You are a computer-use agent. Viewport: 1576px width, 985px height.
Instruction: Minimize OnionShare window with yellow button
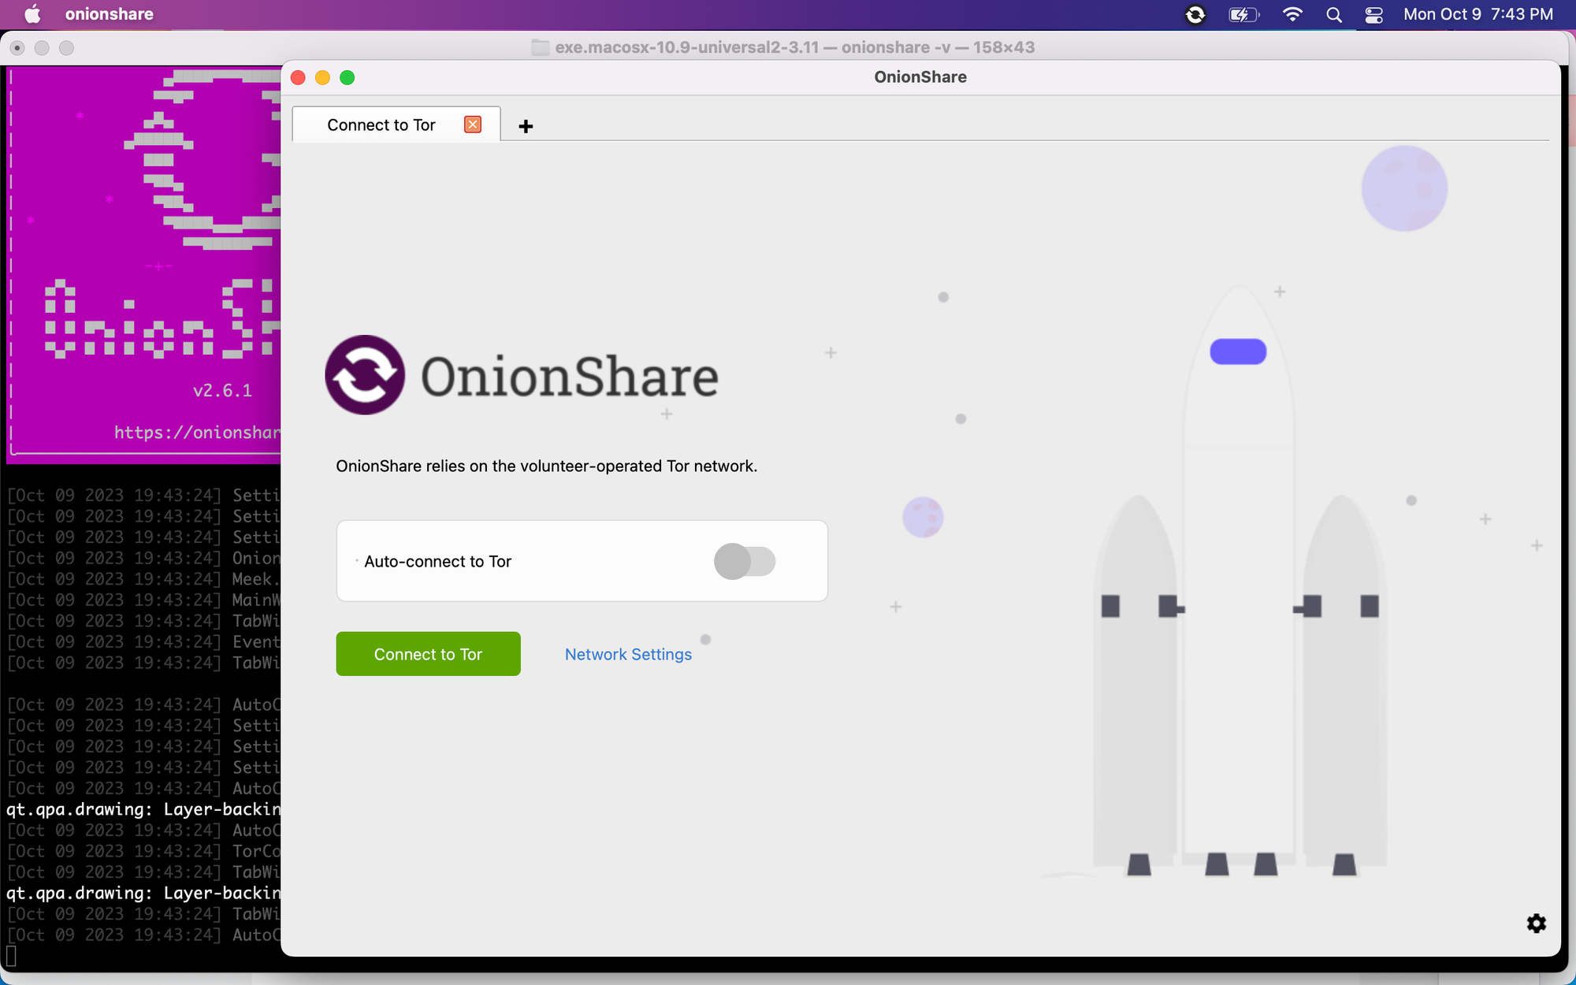click(x=322, y=77)
